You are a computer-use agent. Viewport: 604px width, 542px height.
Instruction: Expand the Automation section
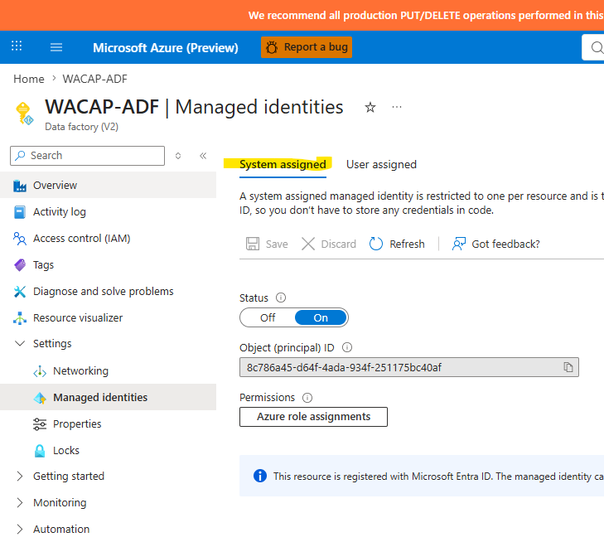(20, 530)
